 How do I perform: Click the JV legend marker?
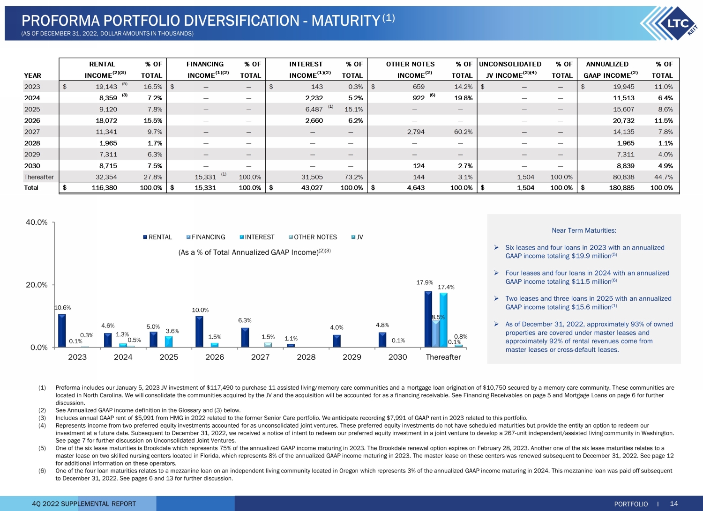tap(353, 237)
